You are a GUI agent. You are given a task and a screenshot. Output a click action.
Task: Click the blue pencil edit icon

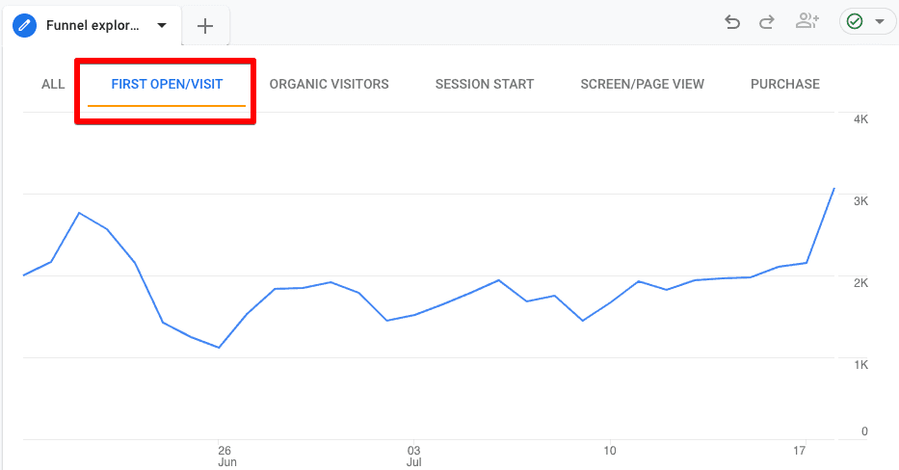point(25,25)
